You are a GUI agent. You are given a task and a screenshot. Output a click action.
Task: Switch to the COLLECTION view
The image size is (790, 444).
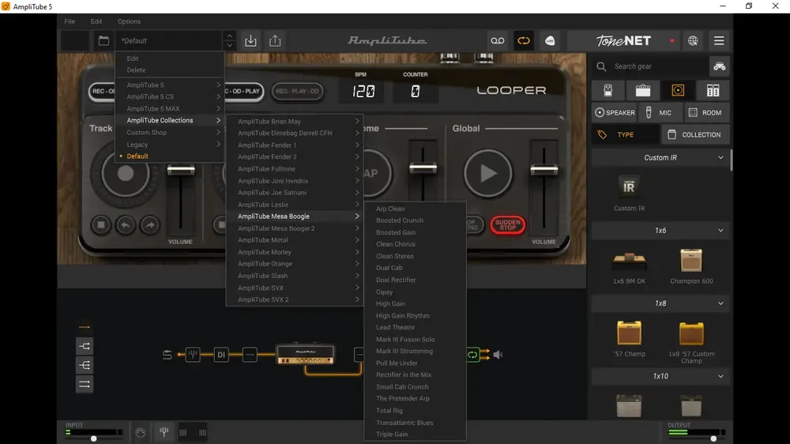click(695, 134)
